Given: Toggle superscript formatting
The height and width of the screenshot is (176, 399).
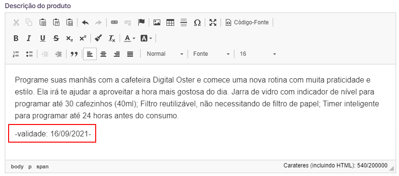Looking at the screenshot, I should point(83,38).
